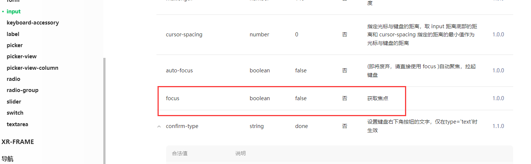This screenshot has width=531, height=164.
Task: Open the picker-view sidebar link
Action: (22, 56)
